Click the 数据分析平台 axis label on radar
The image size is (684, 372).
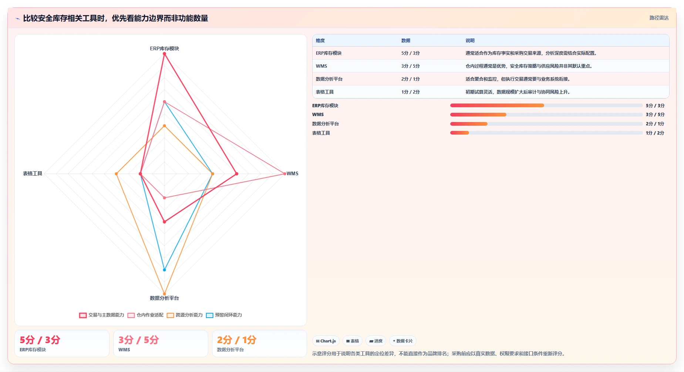[x=164, y=298]
